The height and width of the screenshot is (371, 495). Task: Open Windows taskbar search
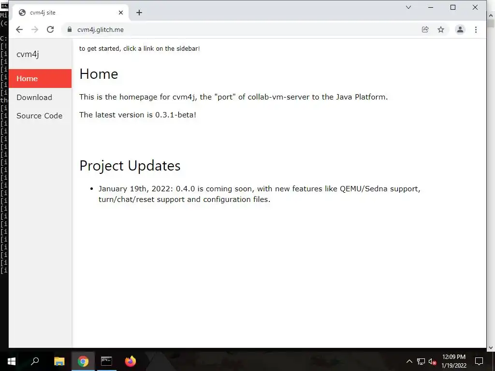click(x=35, y=361)
